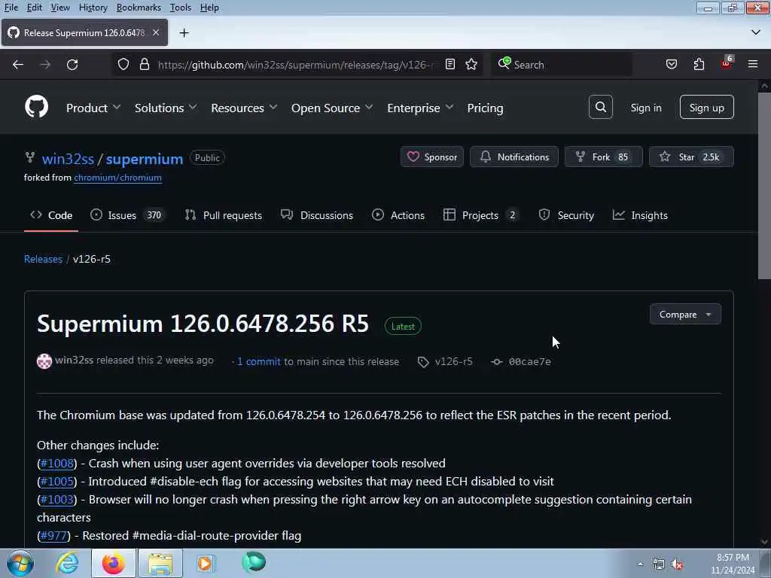Click the Notifications button
Viewport: 771px width, 578px height.
tap(513, 157)
